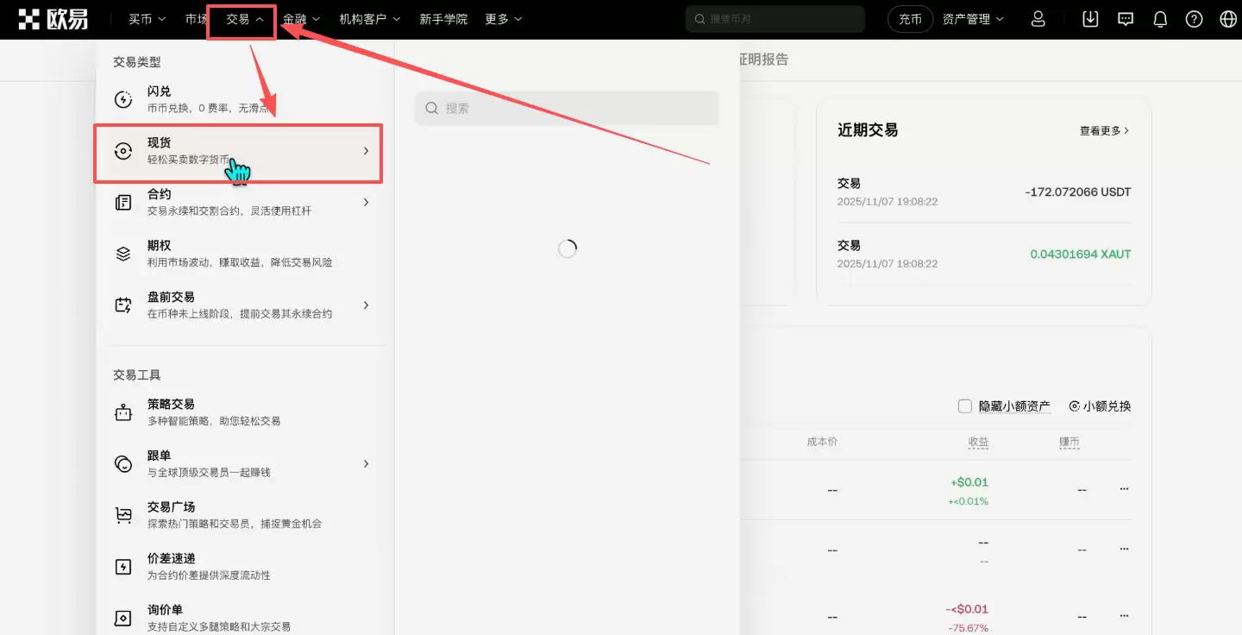
Task: Click the 期权 options icon
Action: [x=123, y=253]
